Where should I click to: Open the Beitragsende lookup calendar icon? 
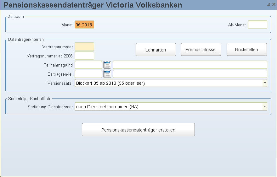coord(107,74)
